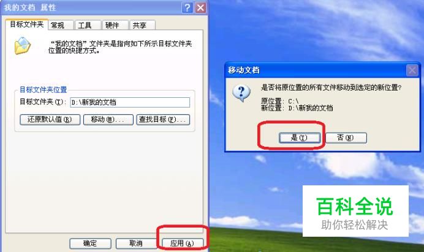Go to the 共享 tab

[143, 25]
